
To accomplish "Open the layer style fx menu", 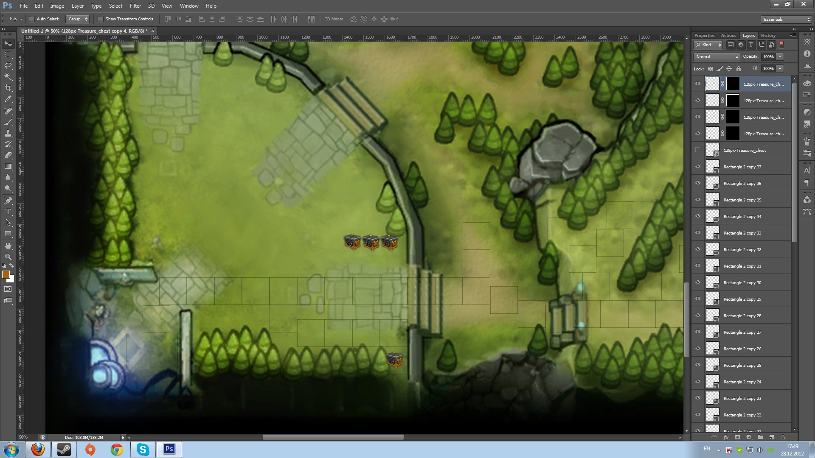I will (726, 437).
